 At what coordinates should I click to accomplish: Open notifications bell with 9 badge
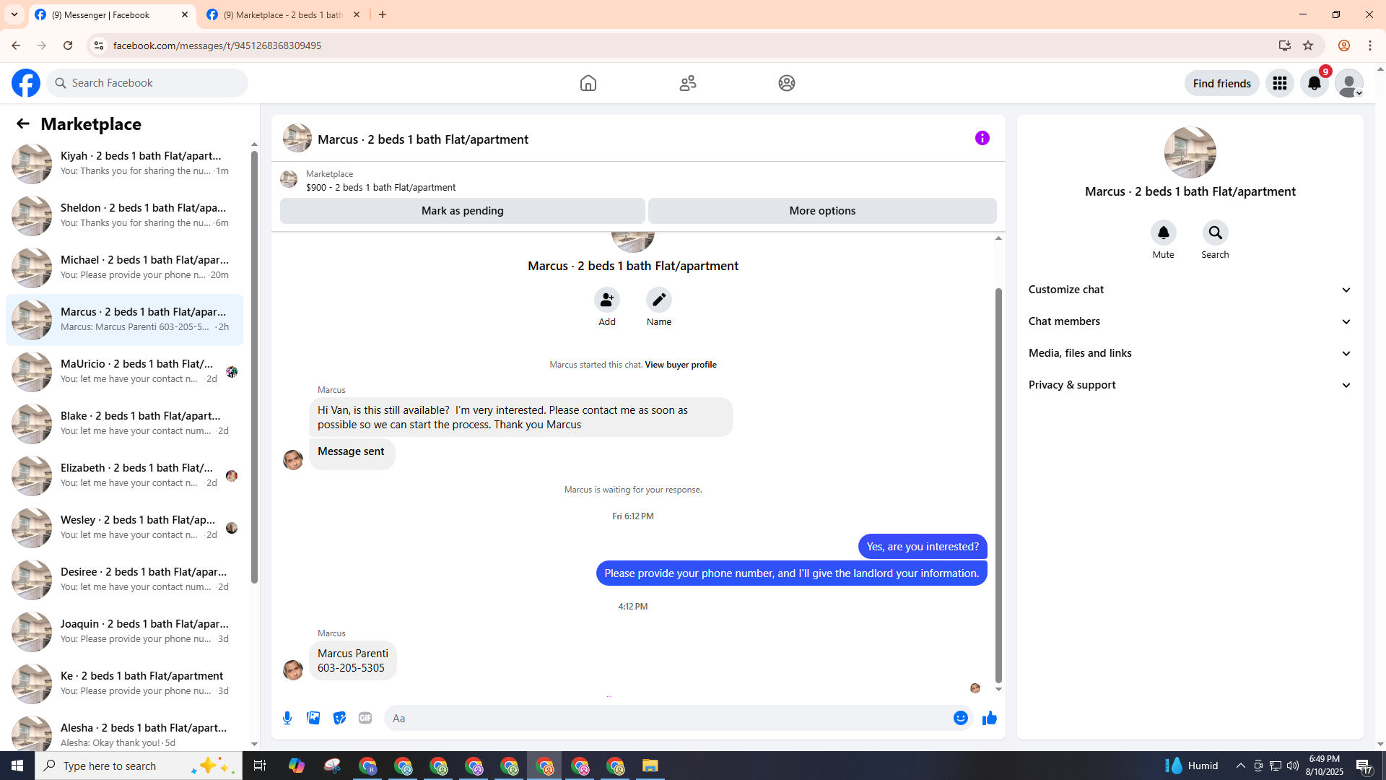click(1314, 83)
